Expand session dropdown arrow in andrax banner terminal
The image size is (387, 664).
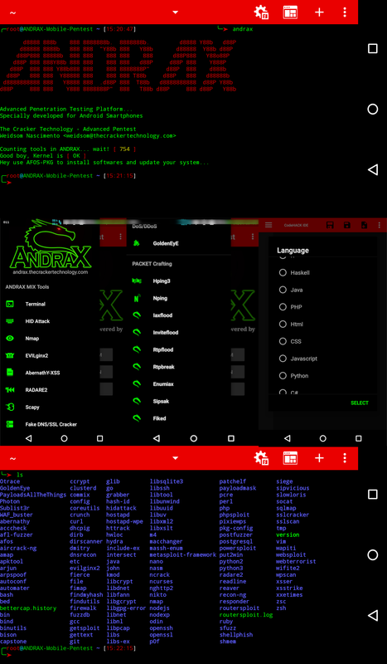pyautogui.click(x=176, y=12)
